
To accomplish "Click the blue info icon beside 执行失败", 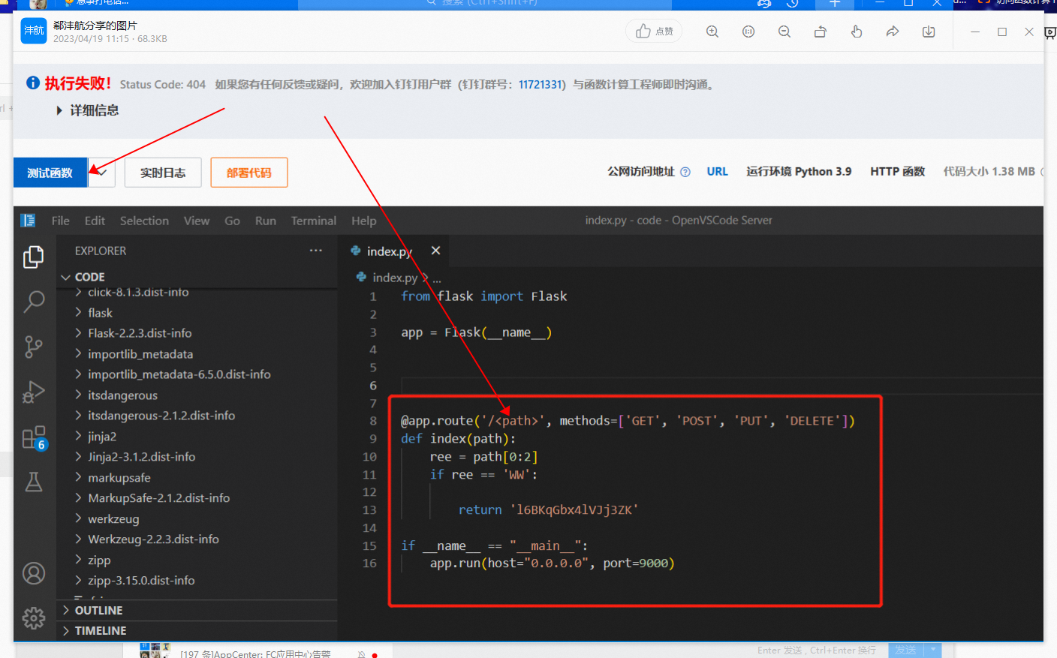I will (33, 83).
